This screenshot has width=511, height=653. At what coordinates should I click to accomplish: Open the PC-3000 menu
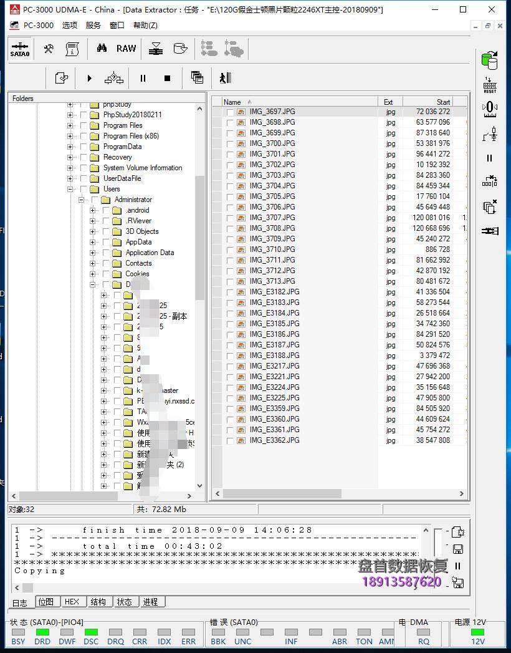pos(32,25)
